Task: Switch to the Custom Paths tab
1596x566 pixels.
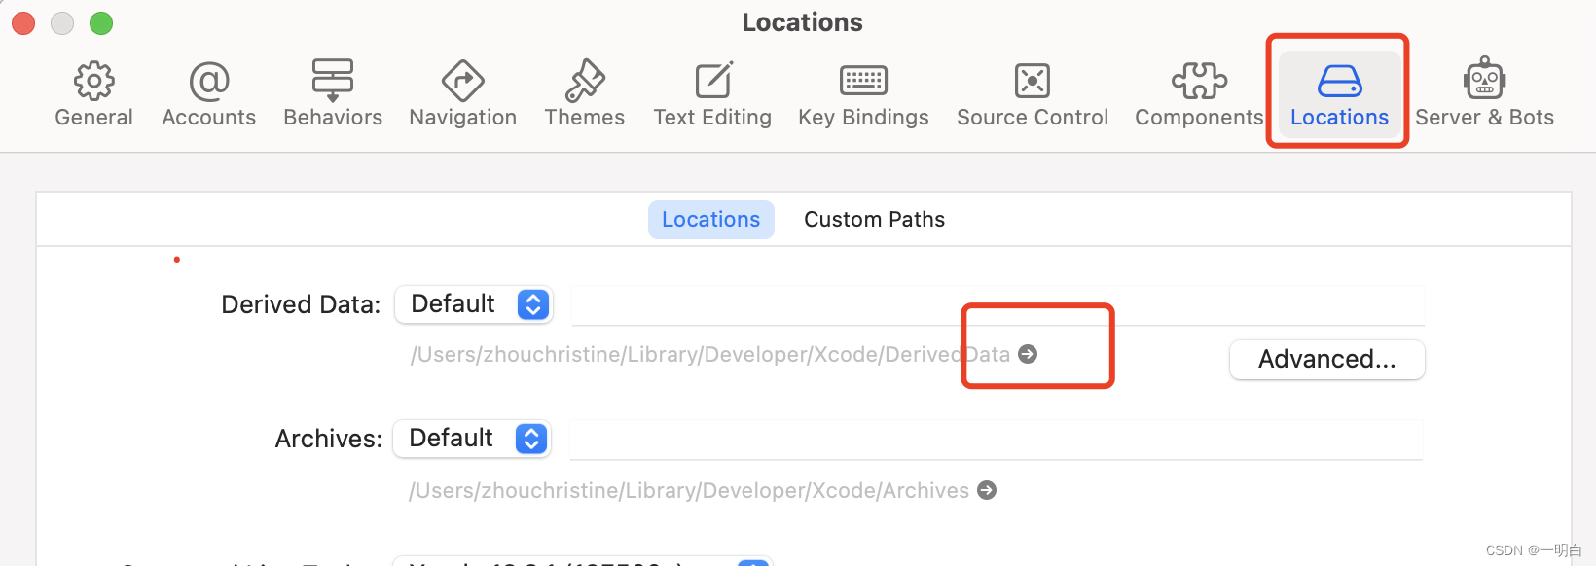Action: (874, 220)
